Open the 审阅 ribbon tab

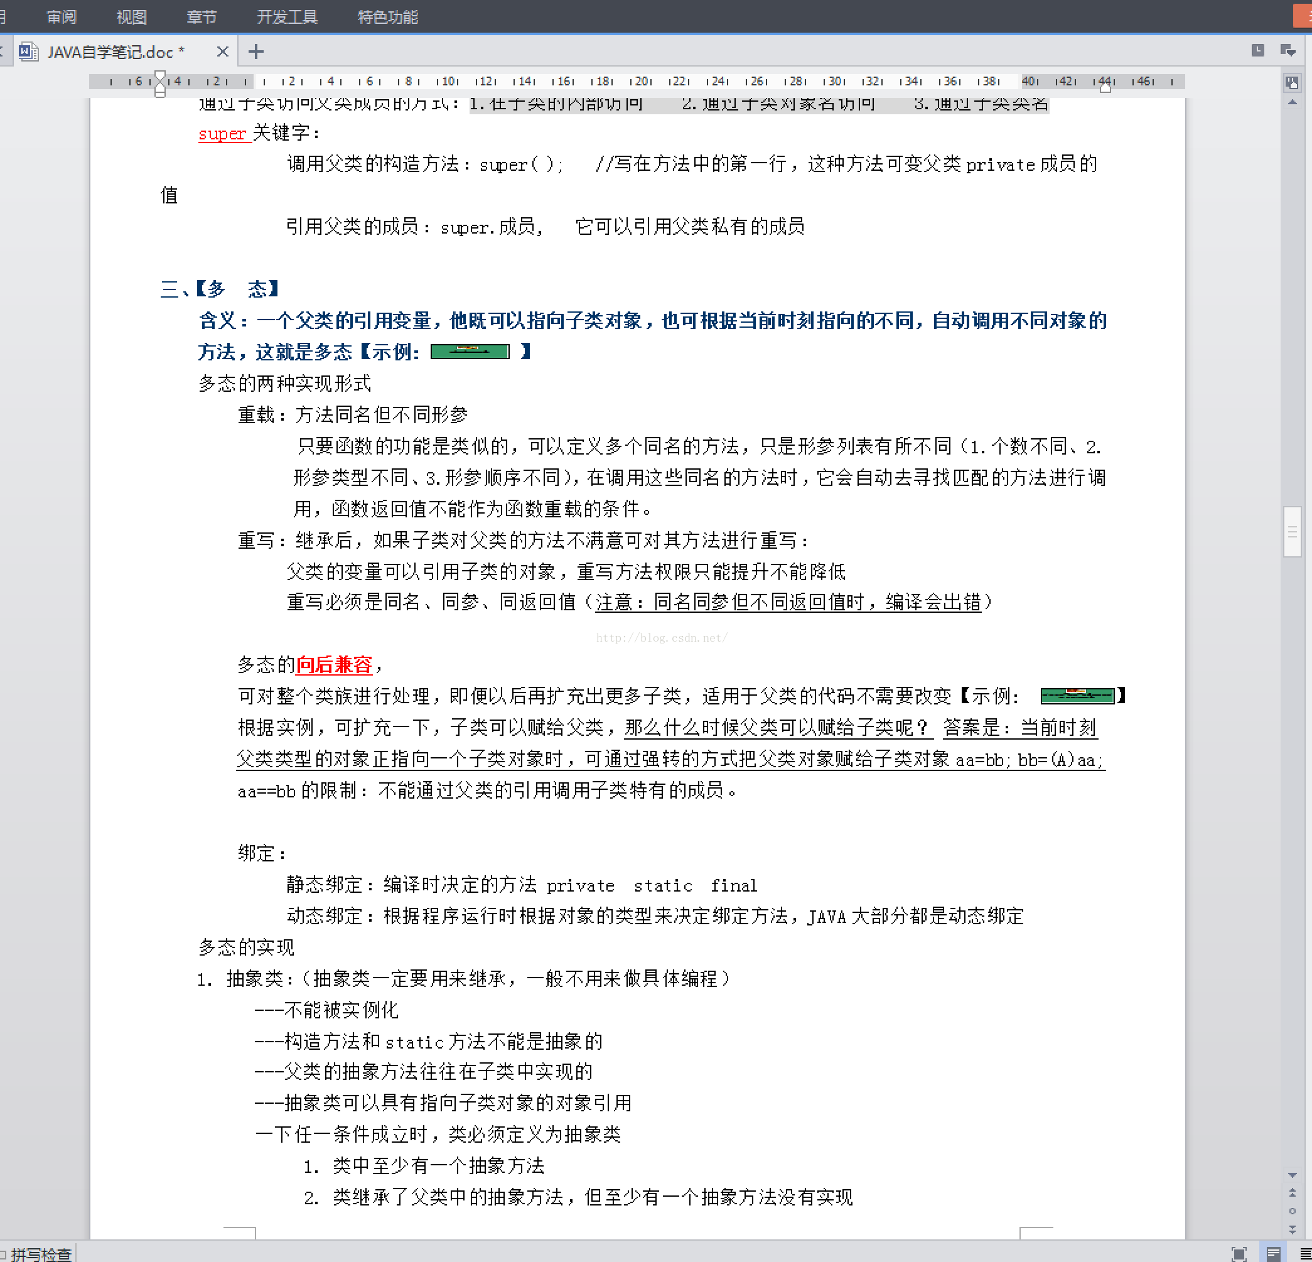click(x=62, y=17)
